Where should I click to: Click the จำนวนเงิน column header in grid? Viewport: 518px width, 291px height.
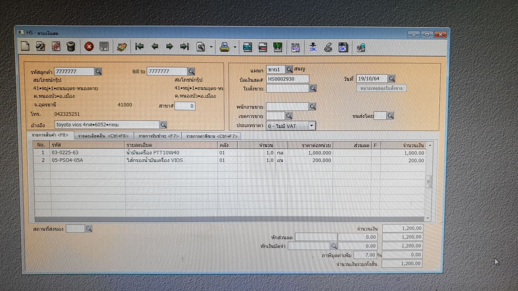point(403,145)
